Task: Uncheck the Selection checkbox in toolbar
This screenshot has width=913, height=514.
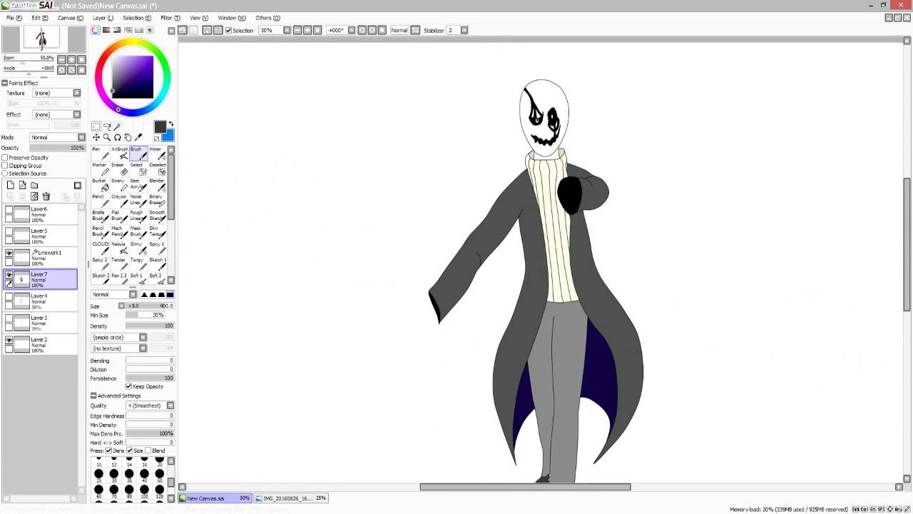Action: pyautogui.click(x=228, y=30)
